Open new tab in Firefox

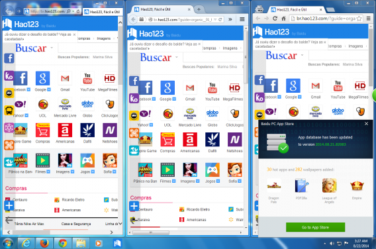(199, 9)
